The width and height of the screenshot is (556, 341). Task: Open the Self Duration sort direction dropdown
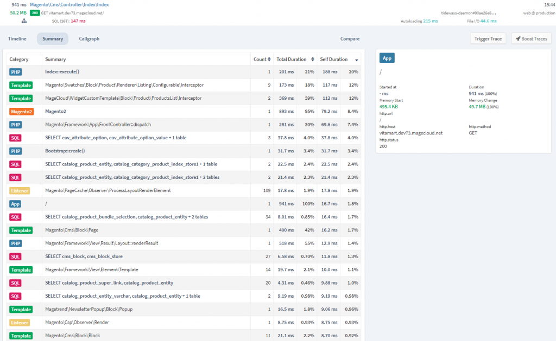click(x=357, y=59)
